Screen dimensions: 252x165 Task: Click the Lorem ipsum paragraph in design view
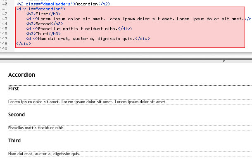point(87,102)
